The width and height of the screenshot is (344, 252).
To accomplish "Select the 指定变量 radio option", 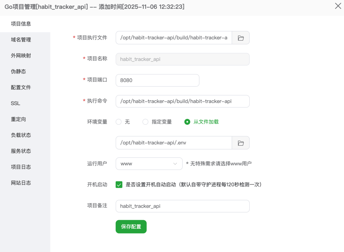I will 146,122.
